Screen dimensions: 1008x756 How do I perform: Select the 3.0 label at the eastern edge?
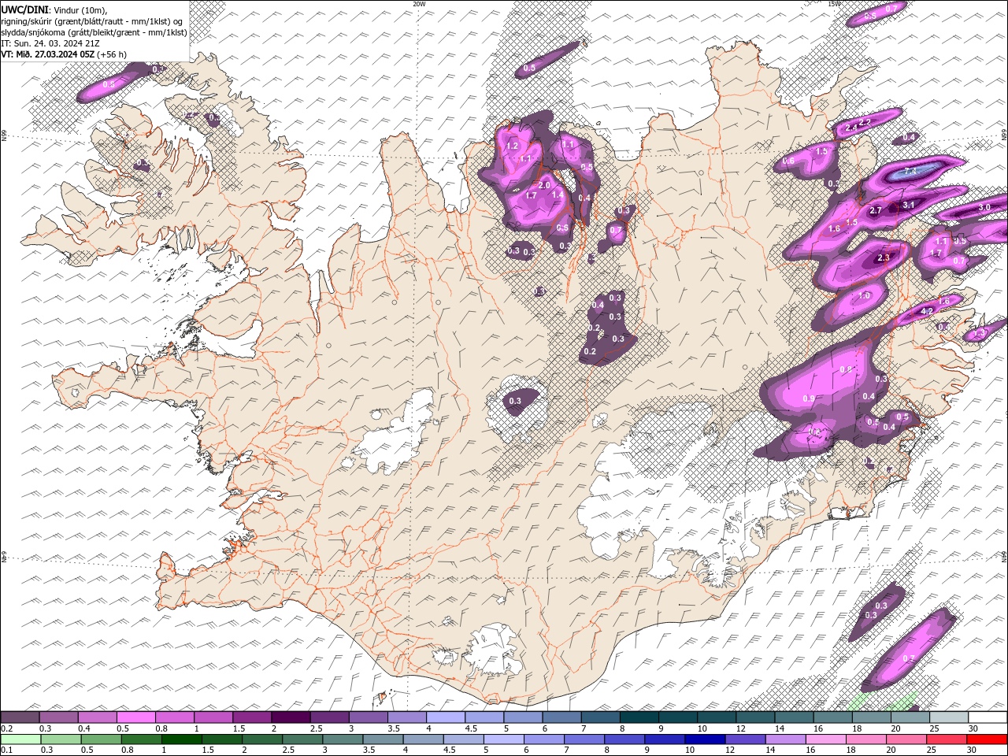pos(984,207)
